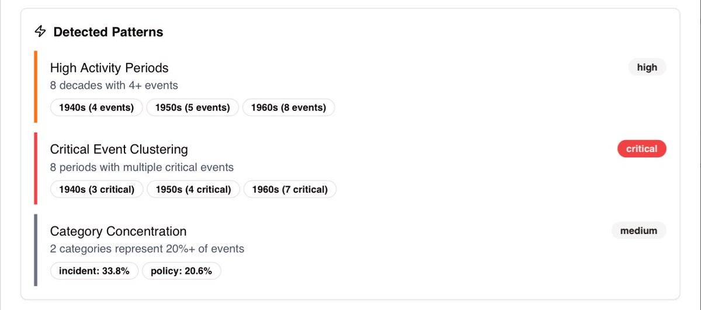
Task: Click the orange bar beside High Activity Periods
Action: click(36, 87)
